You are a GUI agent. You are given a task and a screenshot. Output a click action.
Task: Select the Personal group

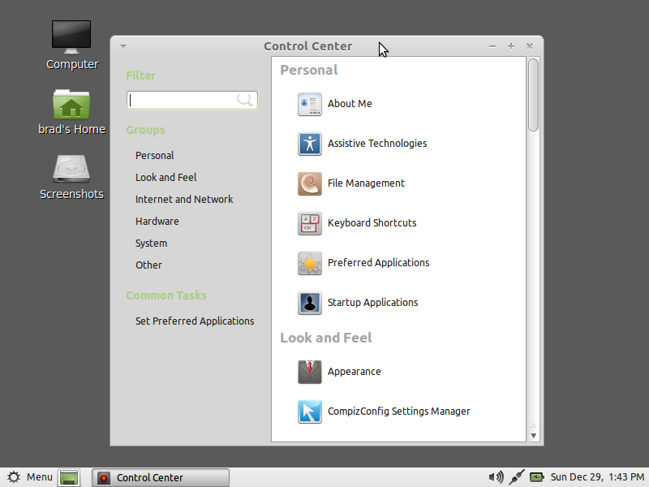point(154,155)
